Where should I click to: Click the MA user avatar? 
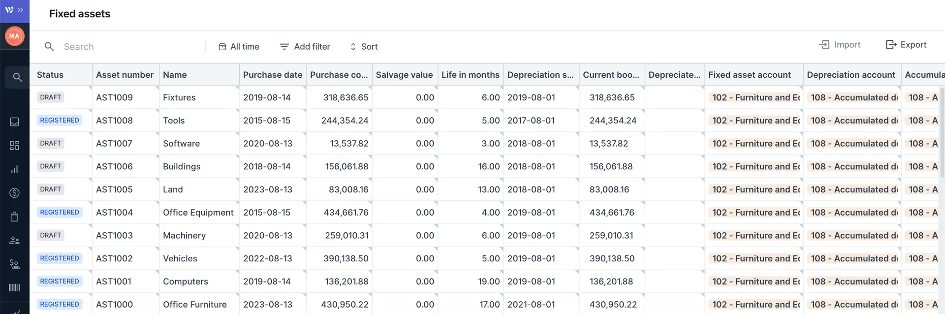14,36
